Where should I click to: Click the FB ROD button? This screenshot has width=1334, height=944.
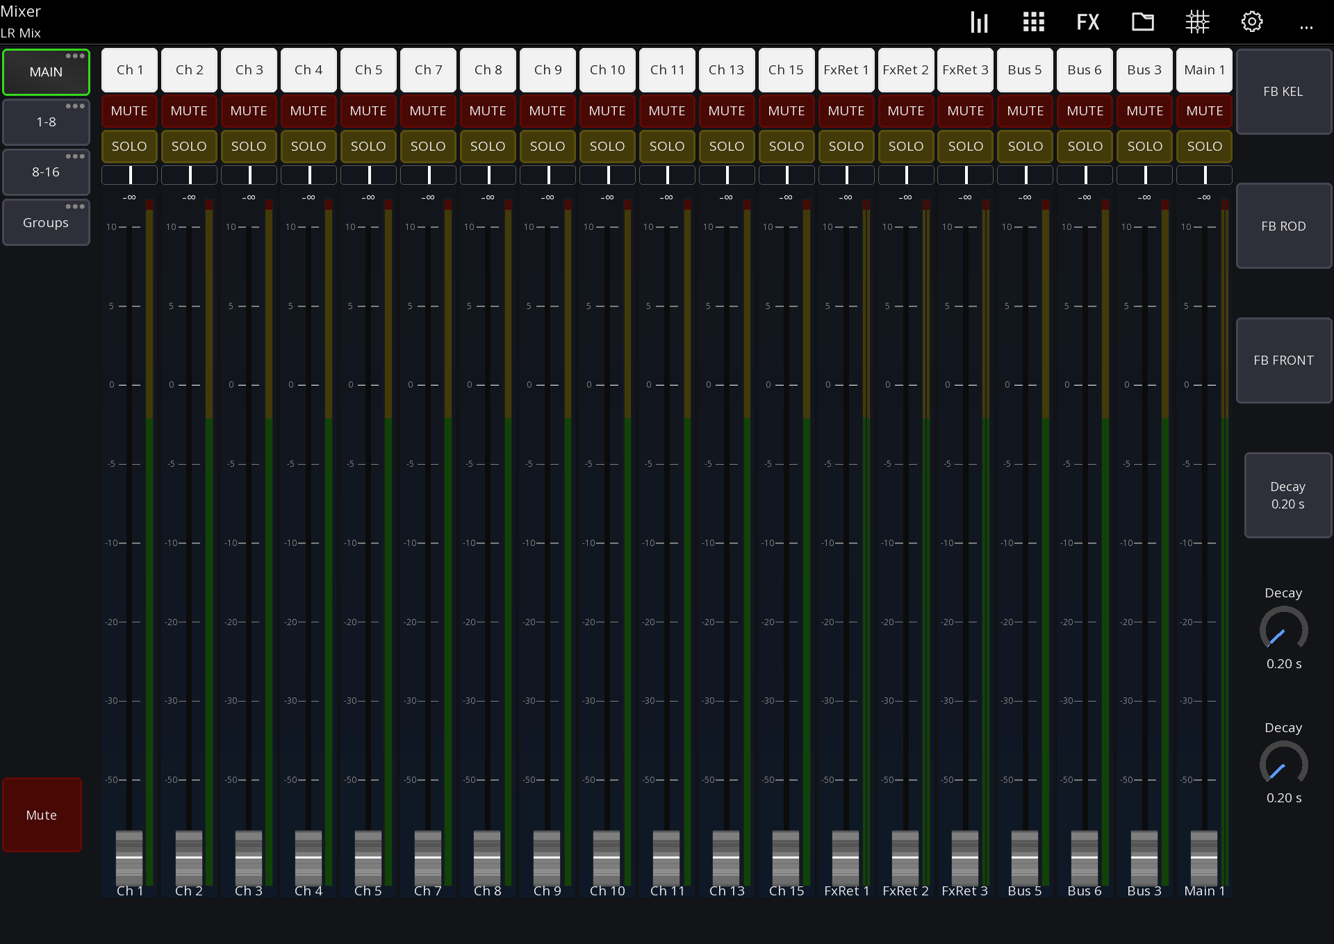click(1283, 226)
